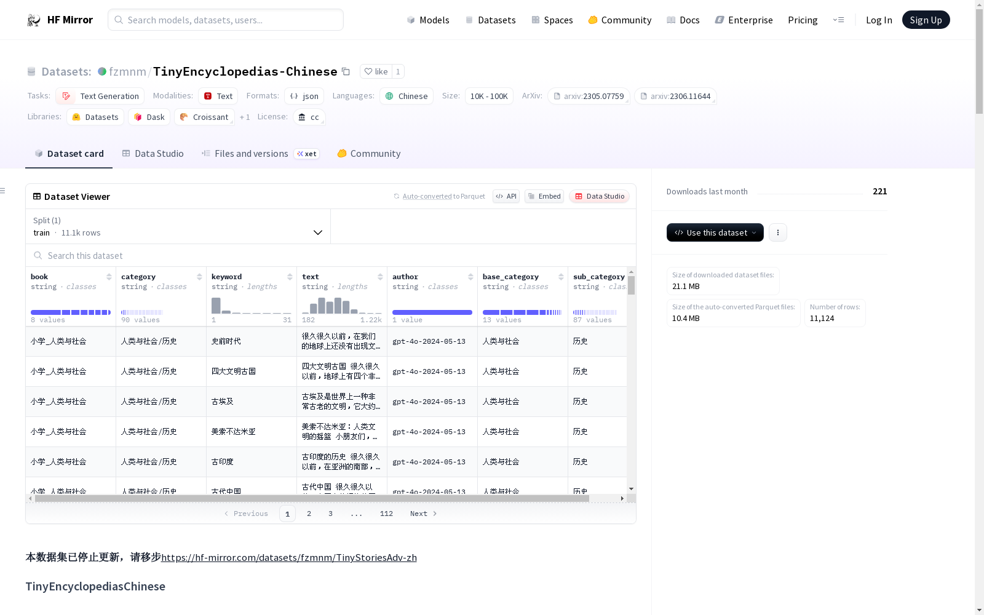Click the Sign Up button

point(926,20)
